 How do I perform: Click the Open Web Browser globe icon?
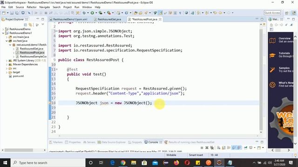(186, 13)
